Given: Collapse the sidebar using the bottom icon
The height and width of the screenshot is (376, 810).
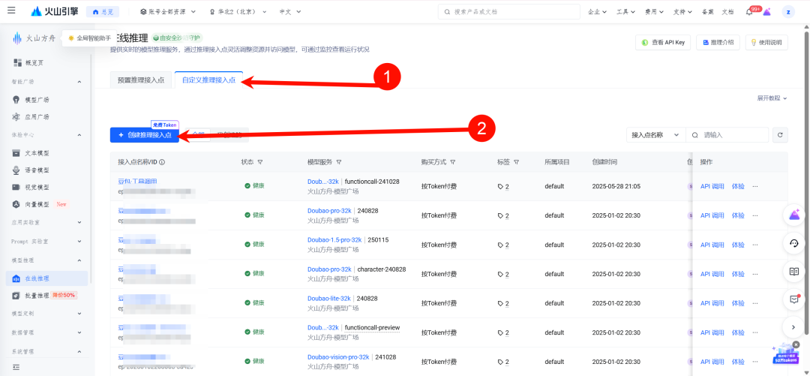Looking at the screenshot, I should tap(16, 367).
